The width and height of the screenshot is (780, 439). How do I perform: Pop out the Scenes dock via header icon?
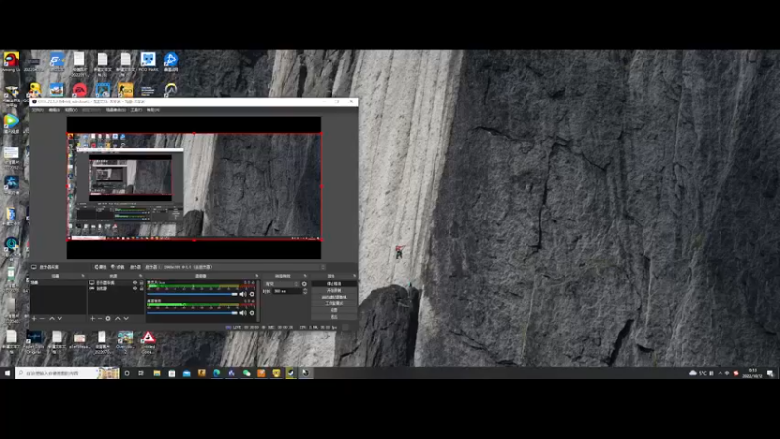click(83, 276)
